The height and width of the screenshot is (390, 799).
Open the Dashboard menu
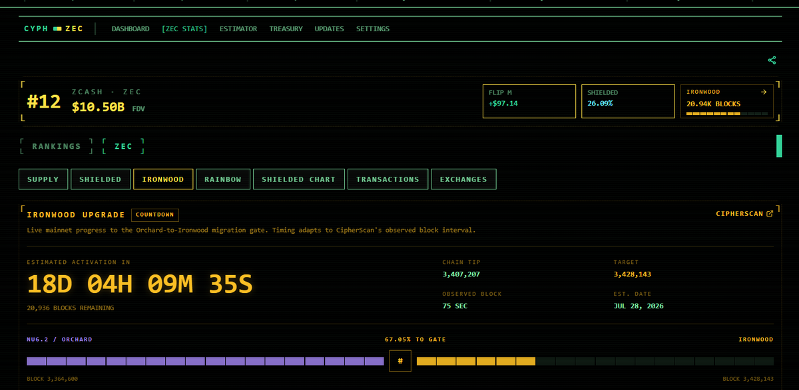(x=131, y=29)
